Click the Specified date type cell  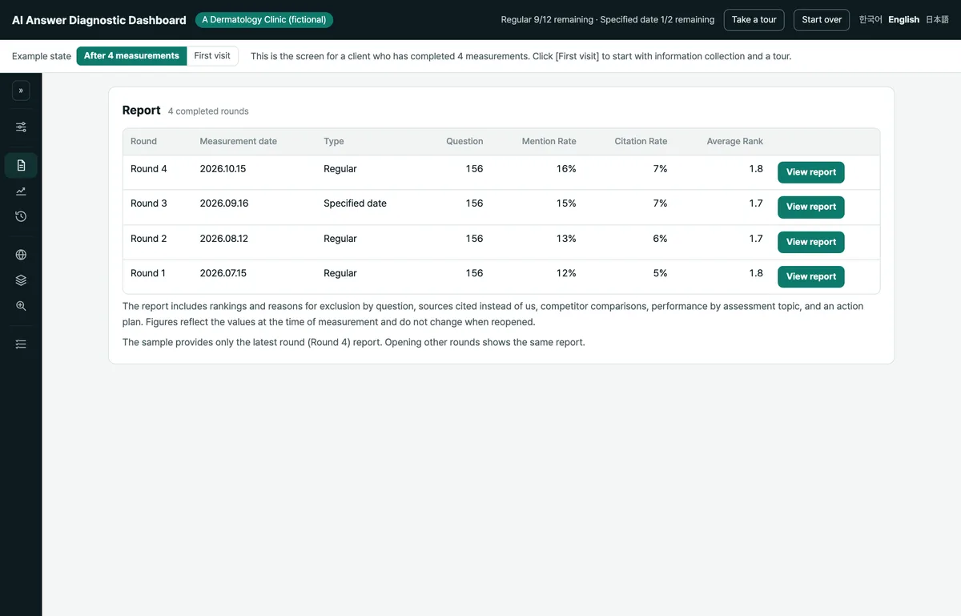click(355, 203)
